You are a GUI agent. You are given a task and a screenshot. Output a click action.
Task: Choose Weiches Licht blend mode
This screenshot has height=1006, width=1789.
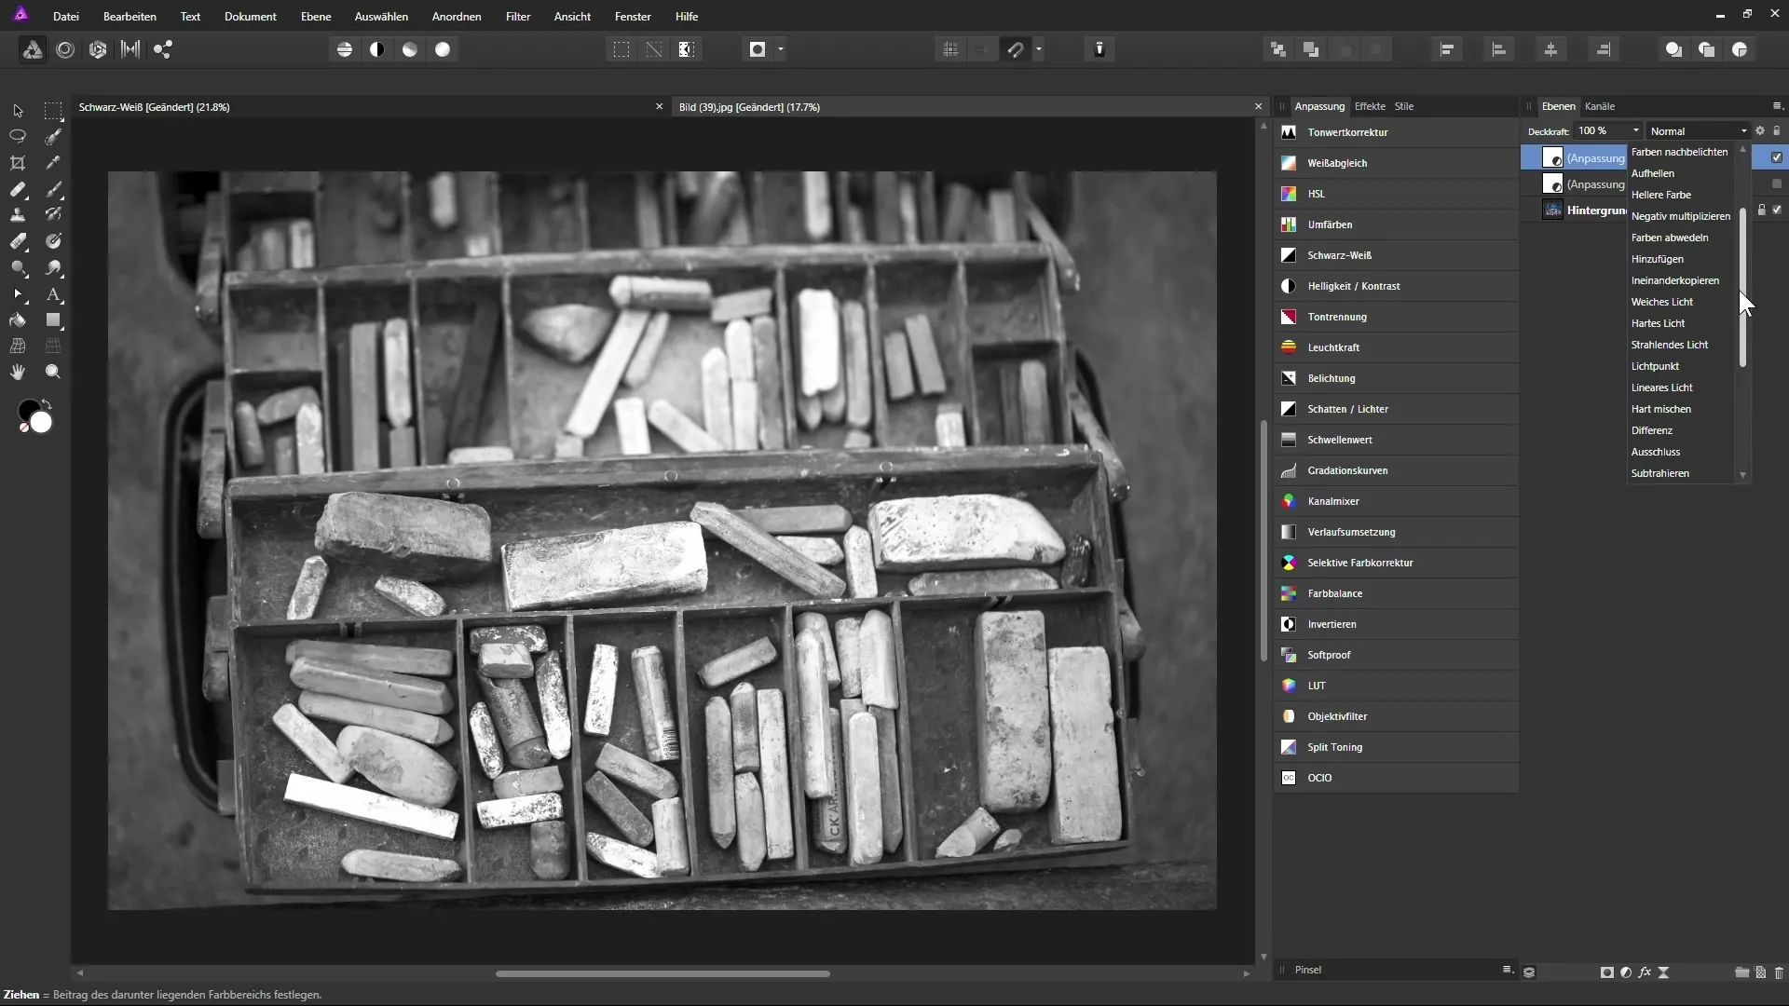1662,302
